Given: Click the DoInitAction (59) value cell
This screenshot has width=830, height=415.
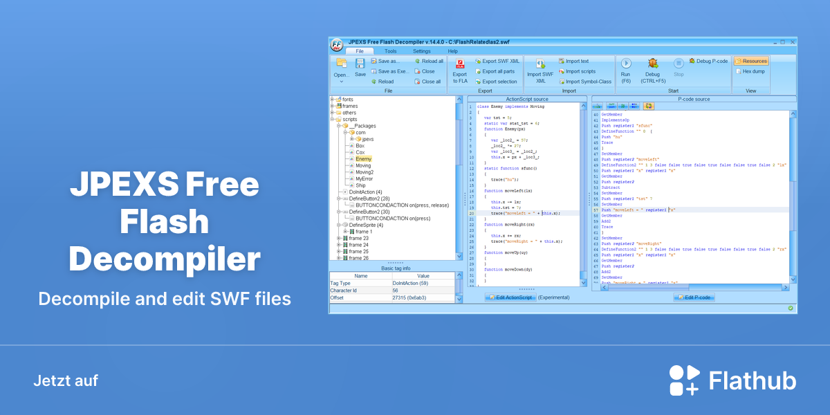Looking at the screenshot, I should 423,283.
